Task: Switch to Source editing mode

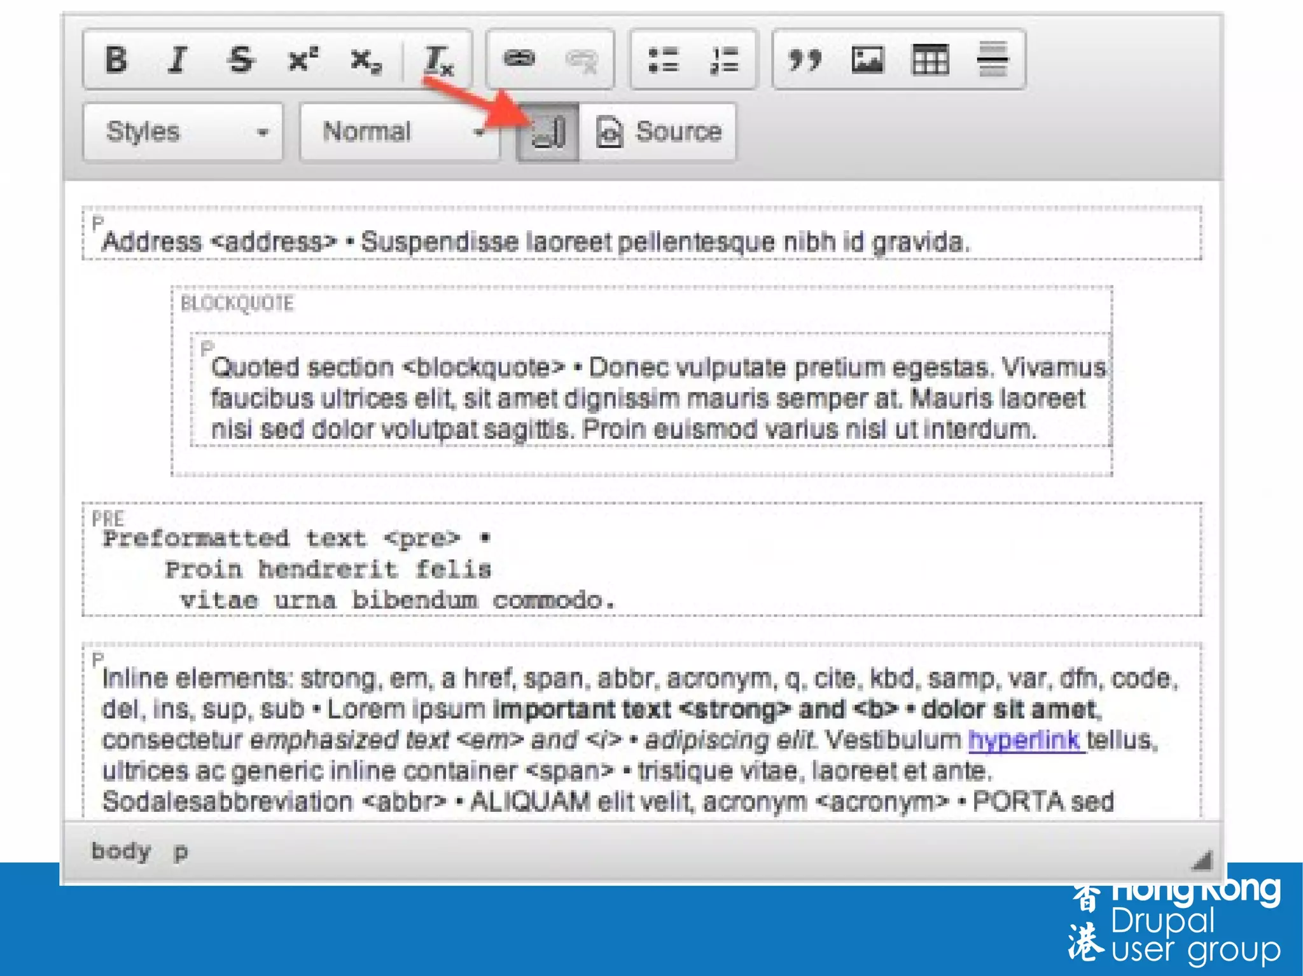Action: point(659,132)
